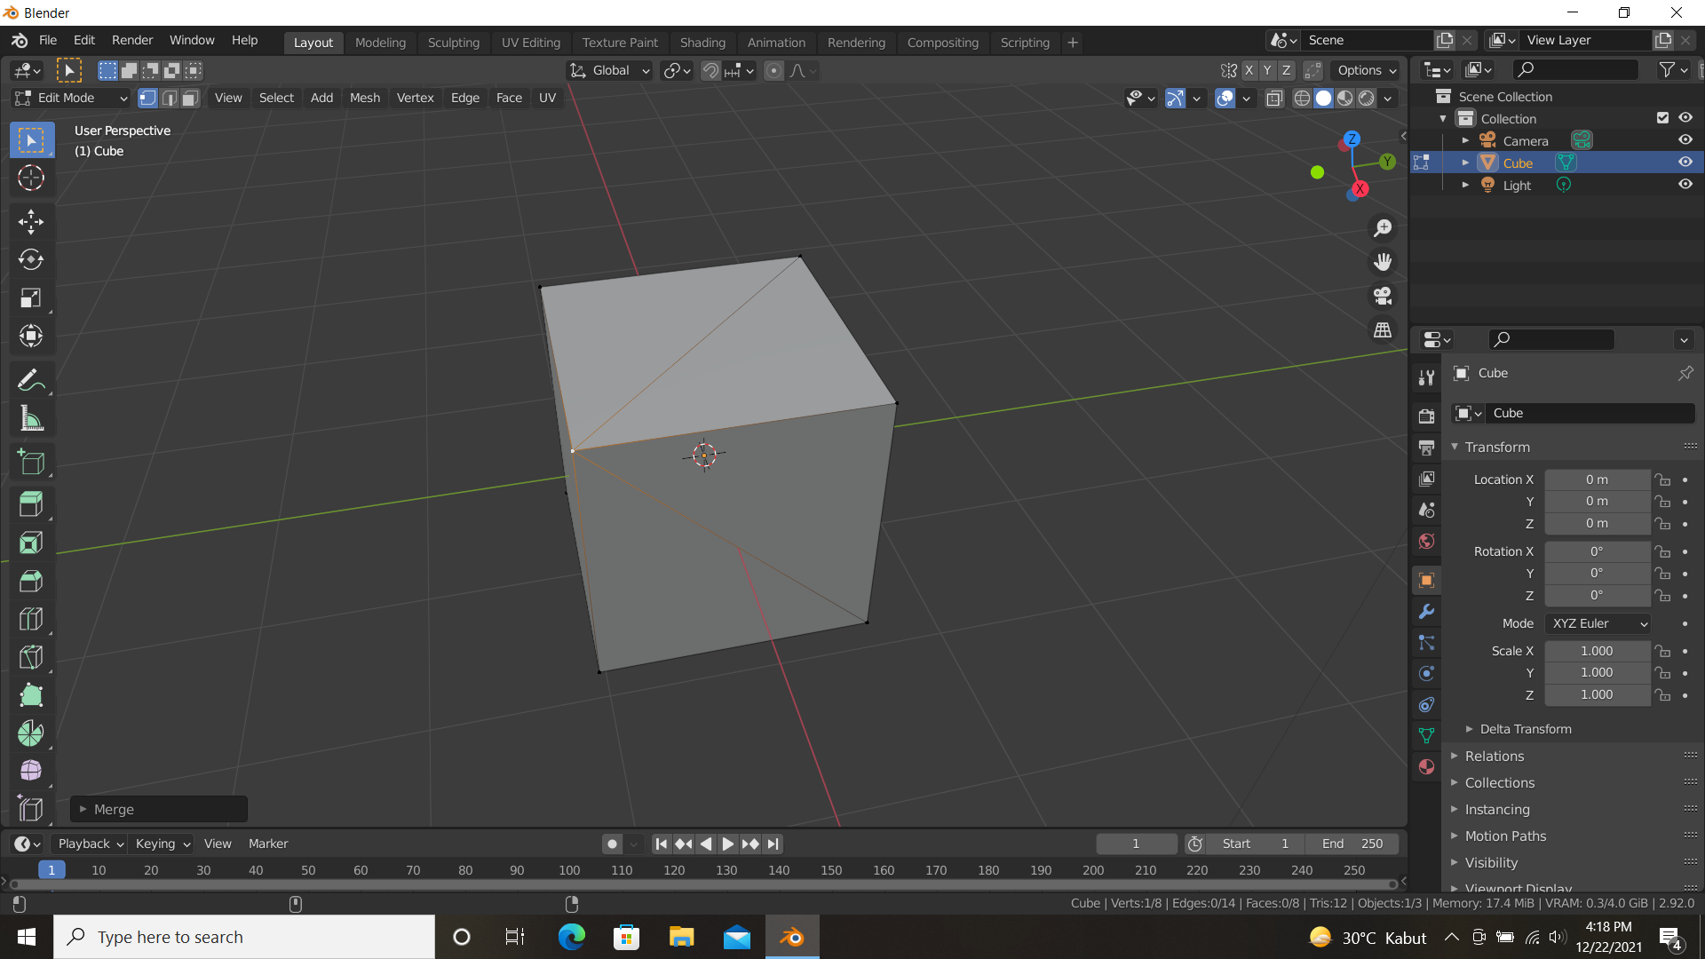This screenshot has width=1705, height=959.
Task: Select the Annotate pencil tool
Action: coord(31,381)
